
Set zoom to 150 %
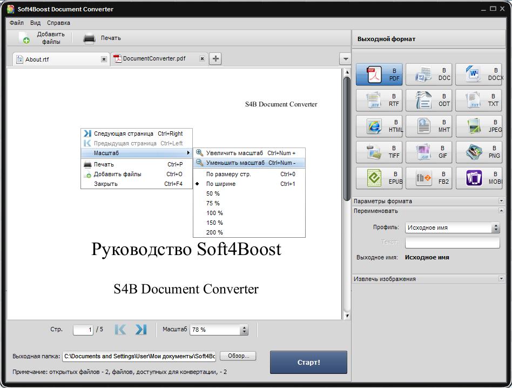coord(249,223)
